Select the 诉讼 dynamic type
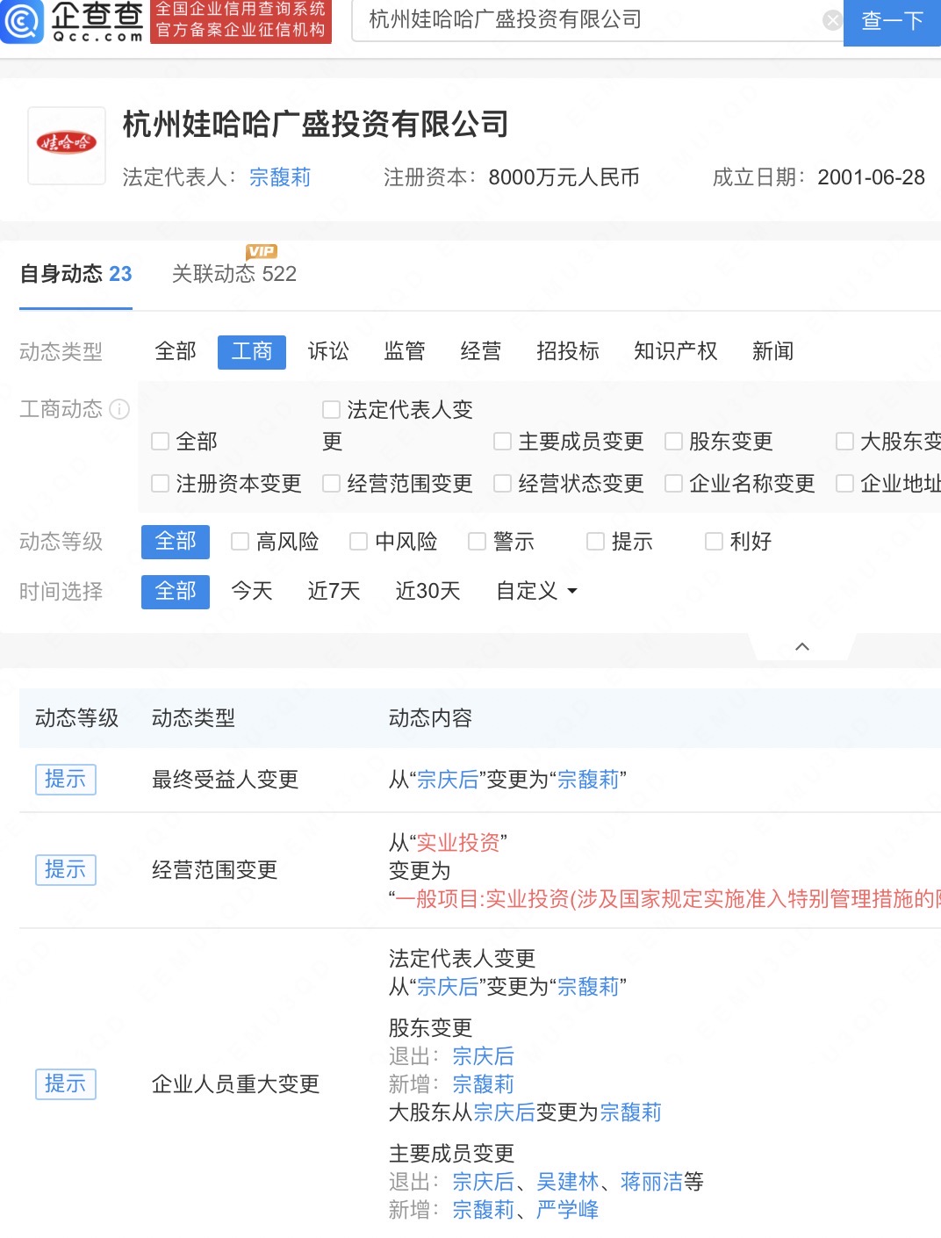This screenshot has height=1238, width=941. coord(328,352)
